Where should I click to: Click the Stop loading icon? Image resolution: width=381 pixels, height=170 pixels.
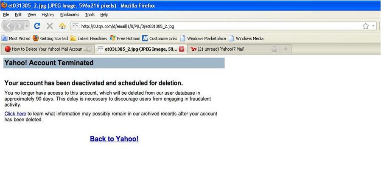coord(50,26)
